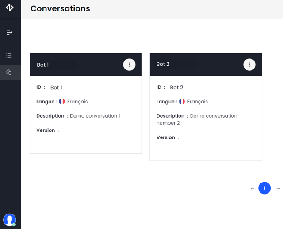
Task: Open the user profile avatar
Action: pos(10,219)
